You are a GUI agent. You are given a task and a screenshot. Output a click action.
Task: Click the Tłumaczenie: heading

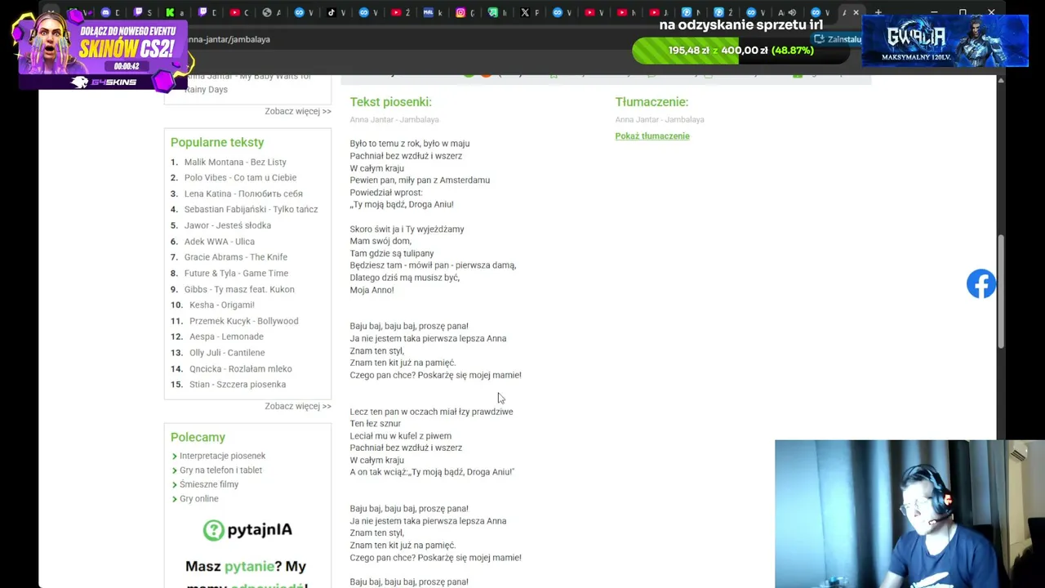click(x=651, y=102)
